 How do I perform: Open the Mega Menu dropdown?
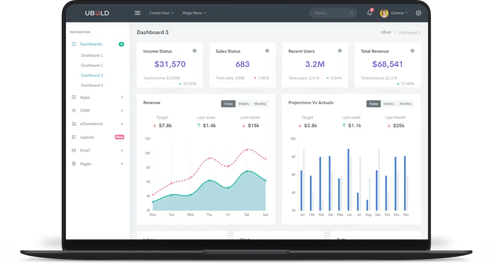click(194, 13)
